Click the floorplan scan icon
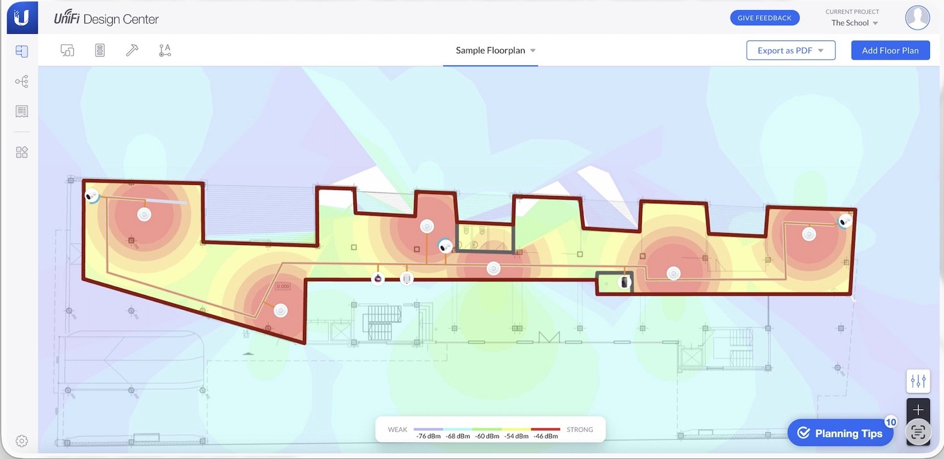Screen dimensions: 944x459 918,431
